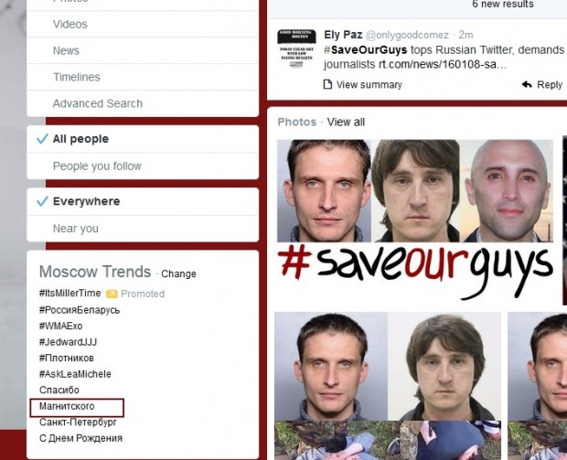This screenshot has width=567, height=460.
Task: Select the Everywhere location filter
Action: pos(143,201)
